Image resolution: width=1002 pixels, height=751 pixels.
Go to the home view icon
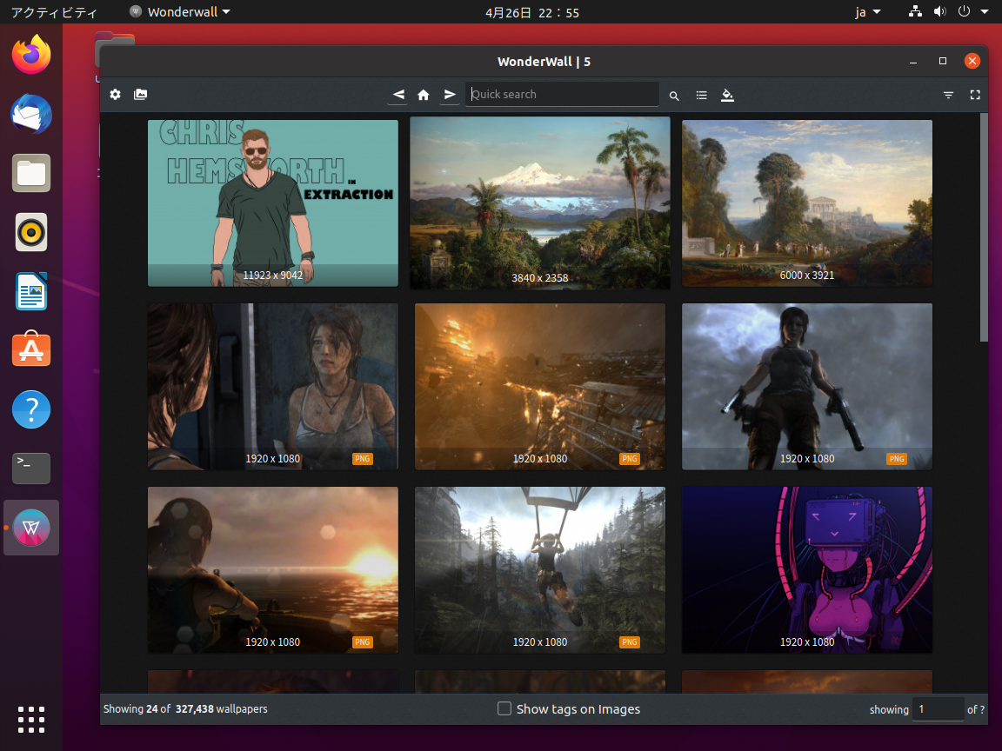coord(424,95)
